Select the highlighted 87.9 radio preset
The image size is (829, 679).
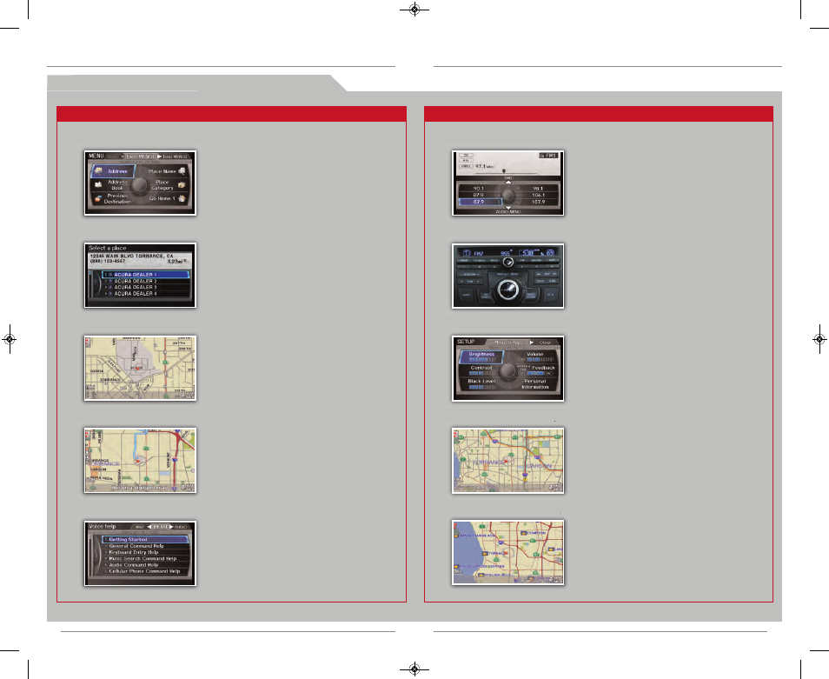coord(479,202)
